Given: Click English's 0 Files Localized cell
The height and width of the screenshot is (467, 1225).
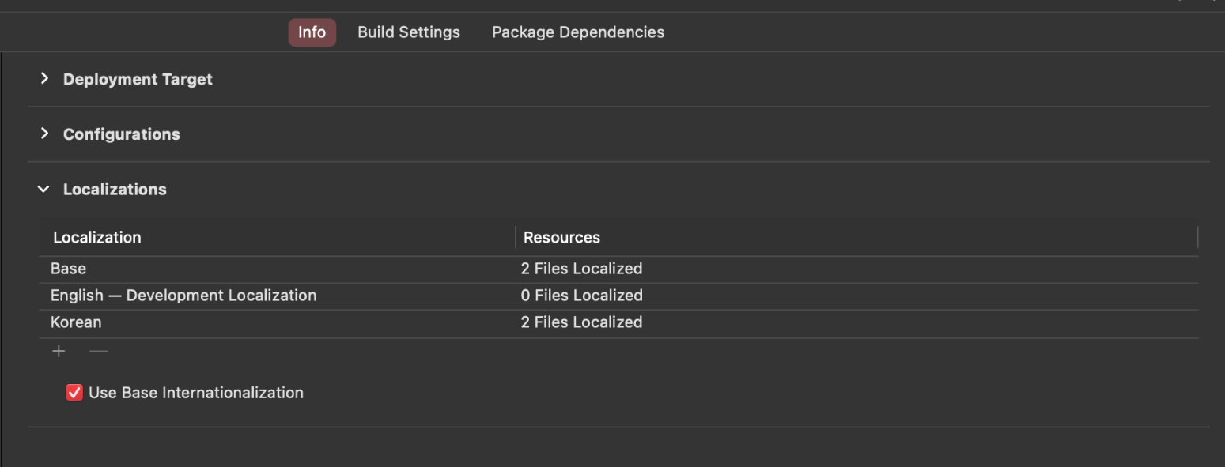Looking at the screenshot, I should (581, 296).
